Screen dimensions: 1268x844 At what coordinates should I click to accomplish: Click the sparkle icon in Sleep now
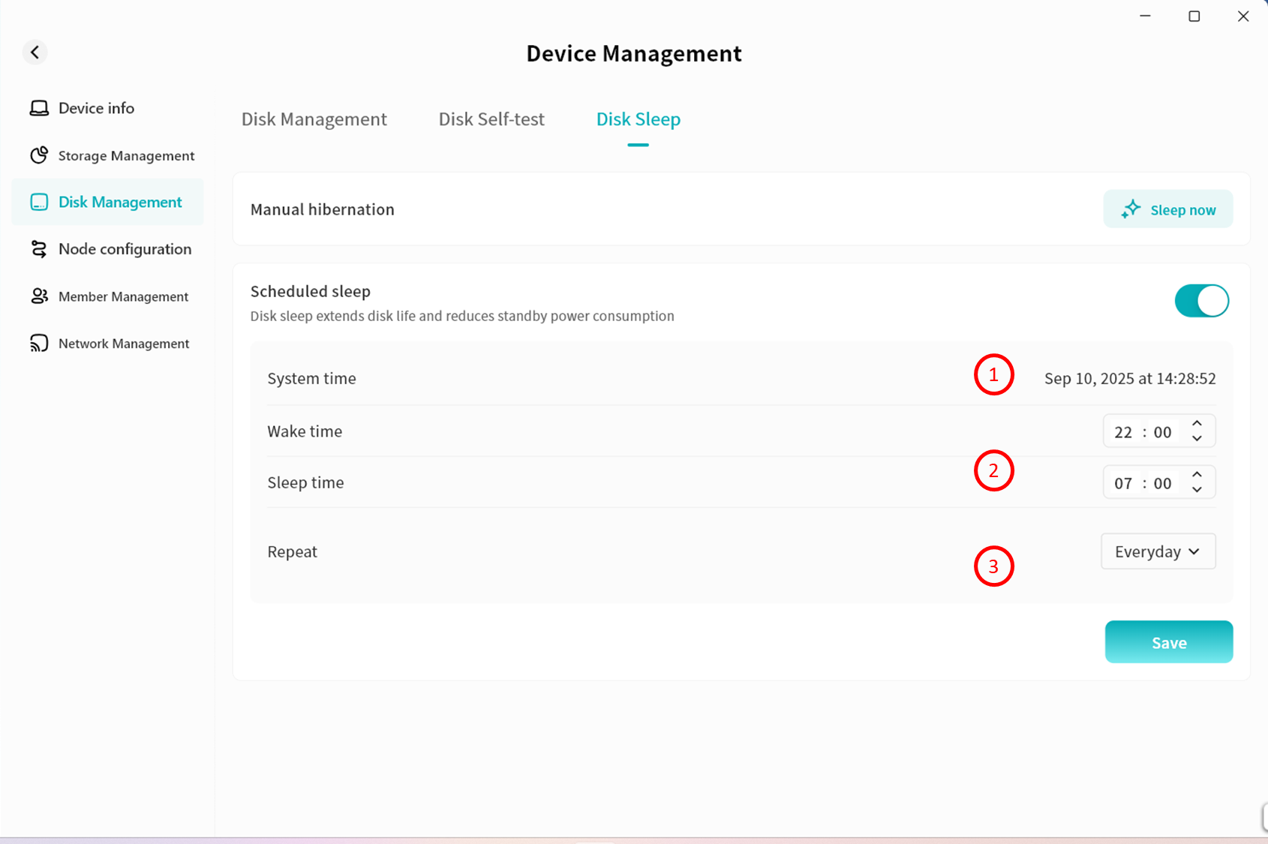click(1131, 209)
